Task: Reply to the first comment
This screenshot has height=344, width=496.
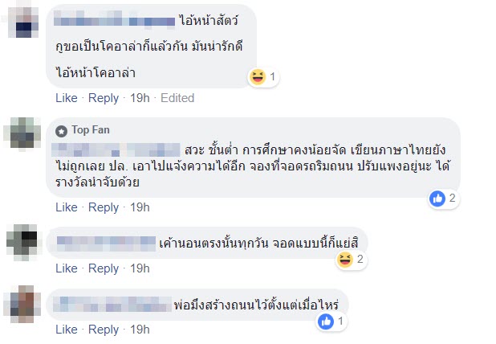Action: tap(104, 98)
